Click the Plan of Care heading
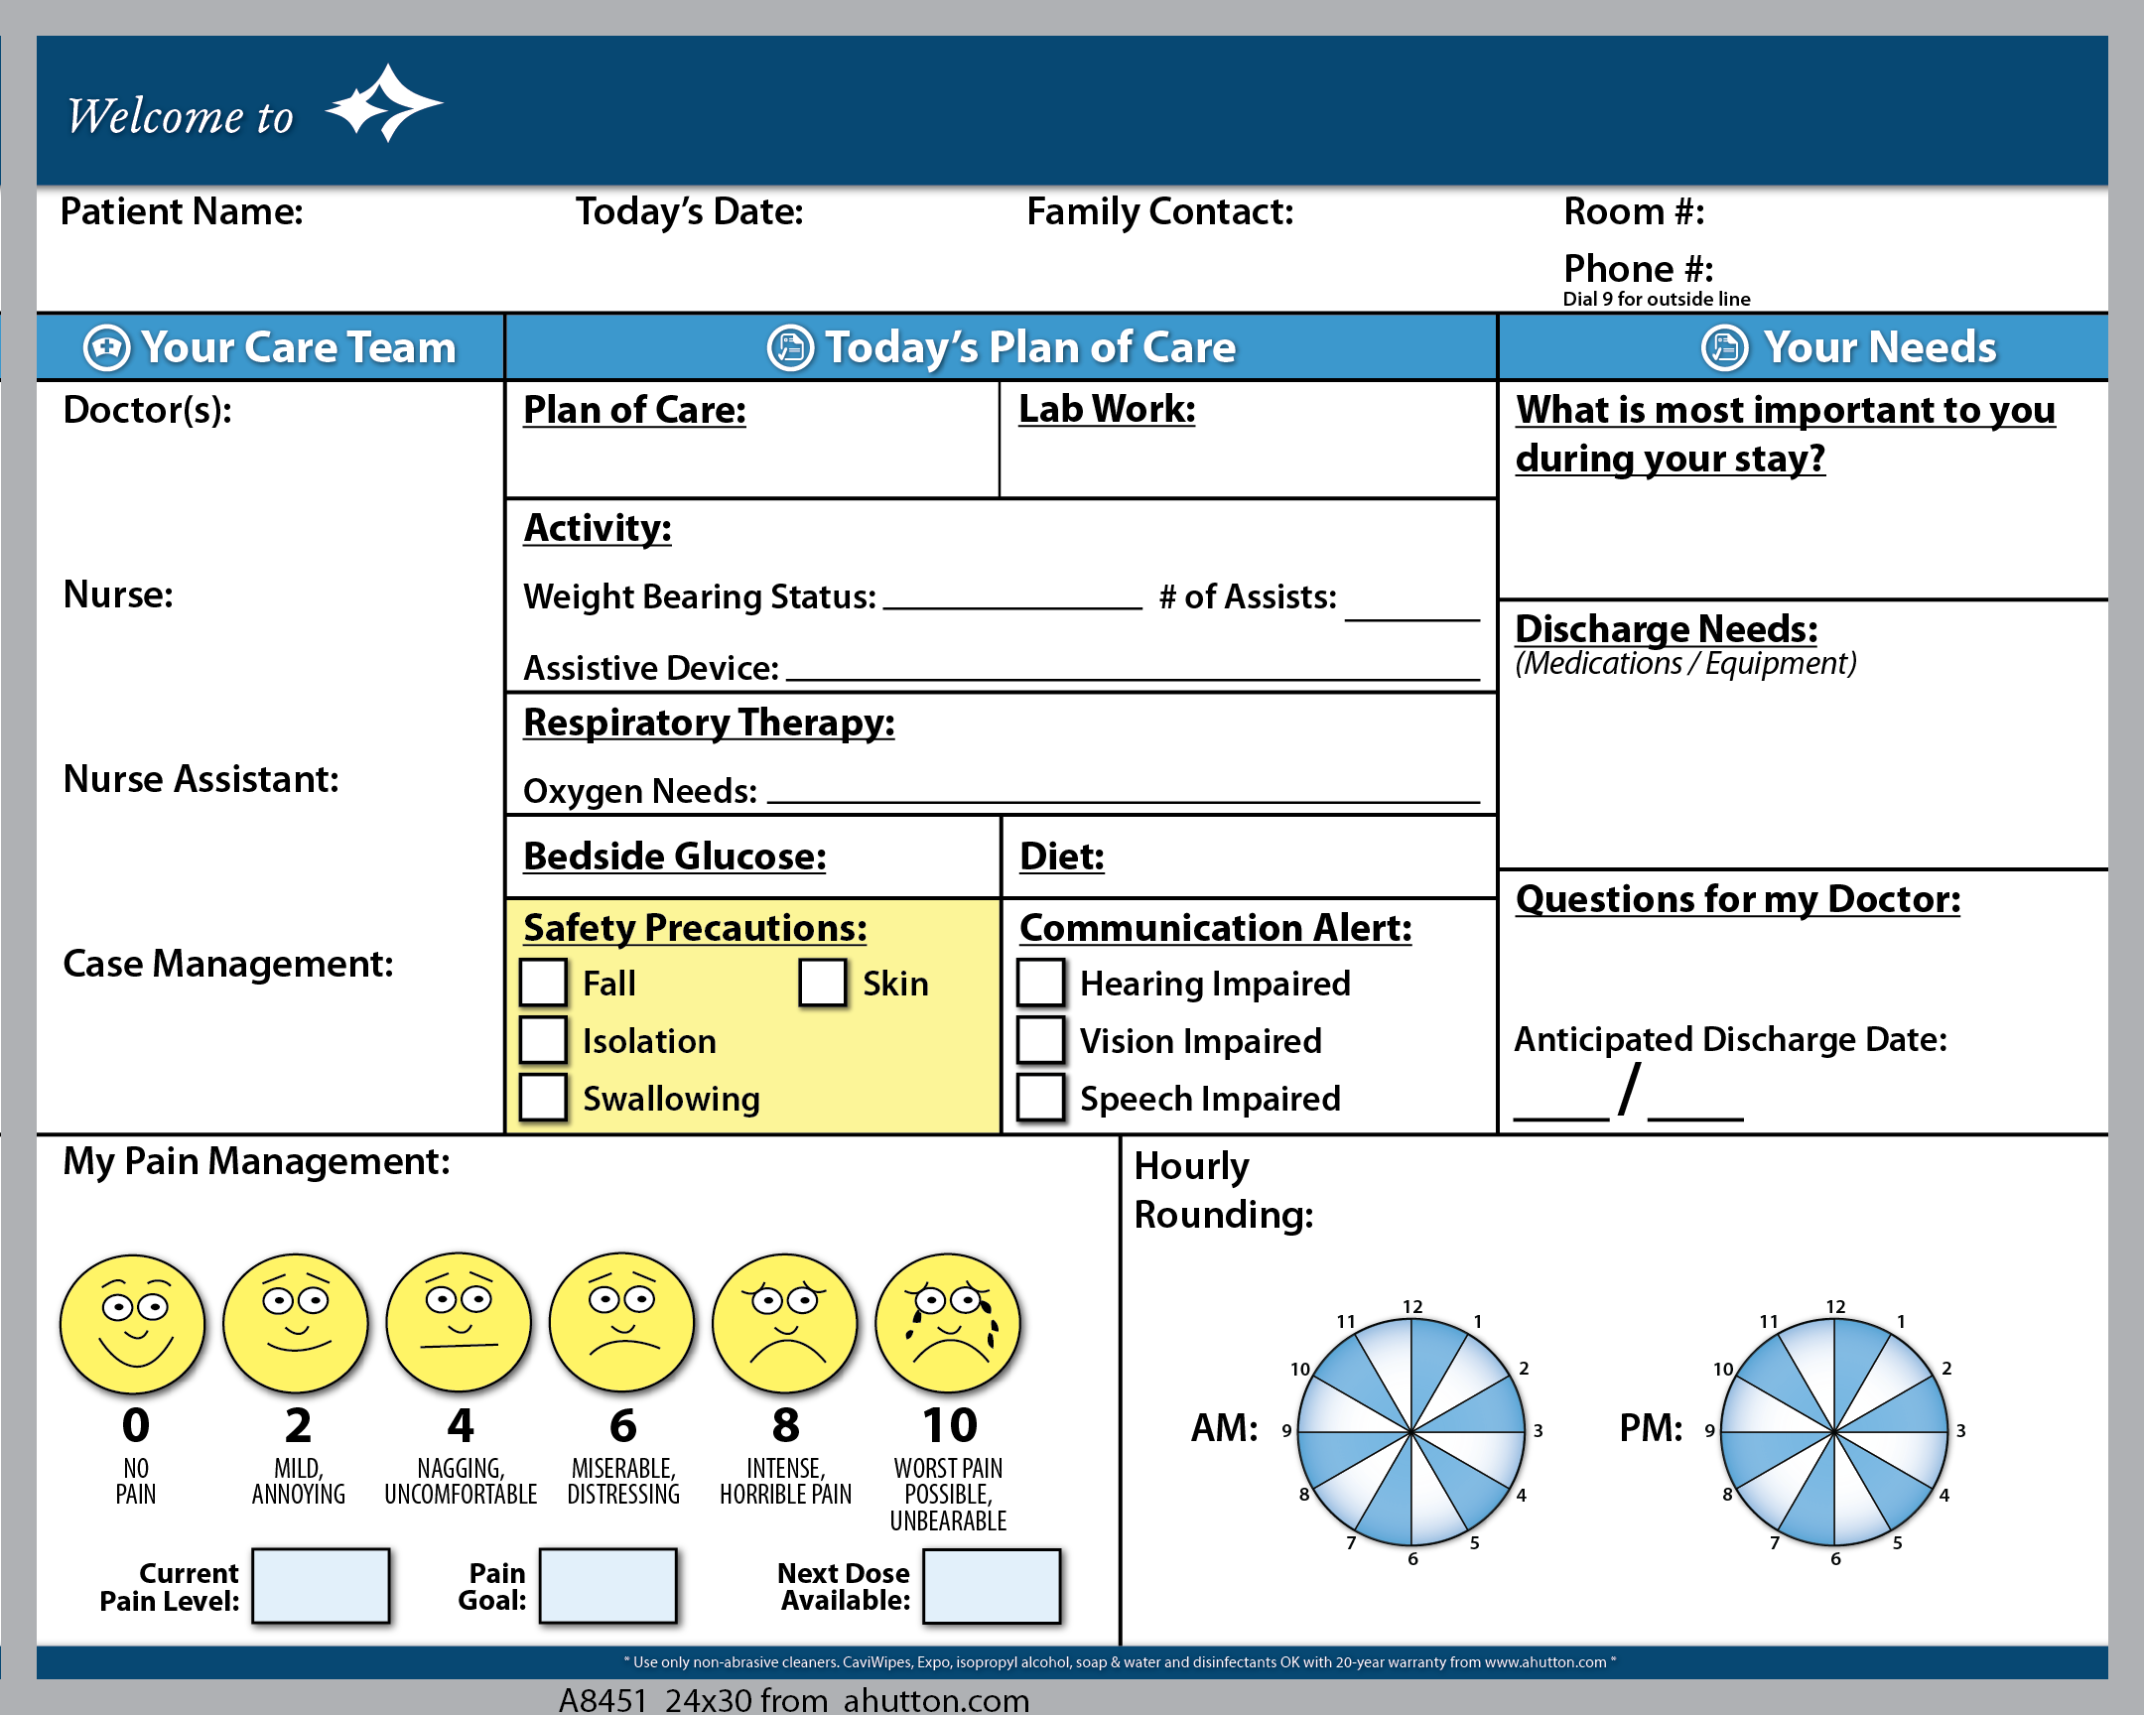Viewport: 2144px width, 1715px height. [x=634, y=411]
